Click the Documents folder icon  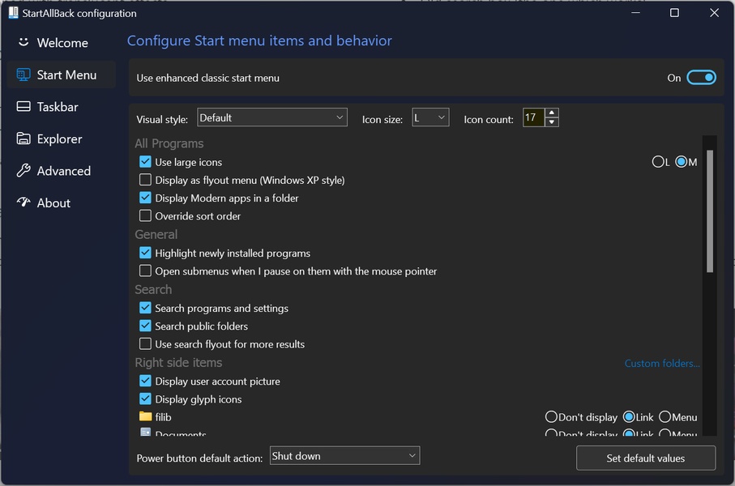click(x=146, y=433)
